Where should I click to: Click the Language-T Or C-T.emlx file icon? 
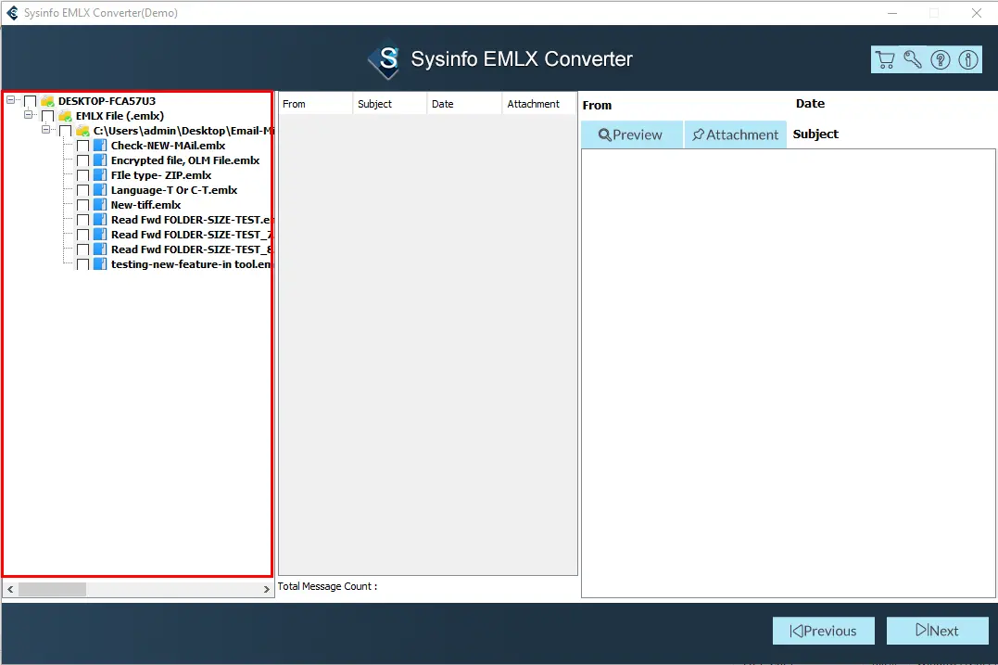point(100,190)
